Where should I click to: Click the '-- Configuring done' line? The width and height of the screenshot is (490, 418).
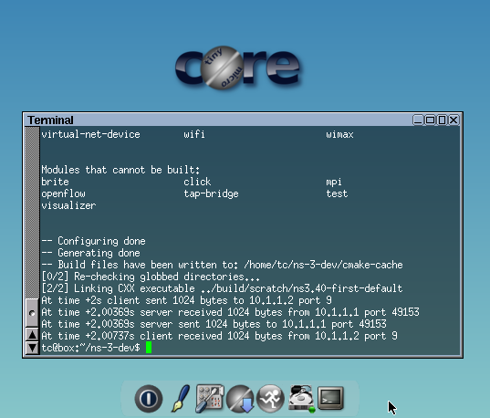pyautogui.click(x=93, y=241)
